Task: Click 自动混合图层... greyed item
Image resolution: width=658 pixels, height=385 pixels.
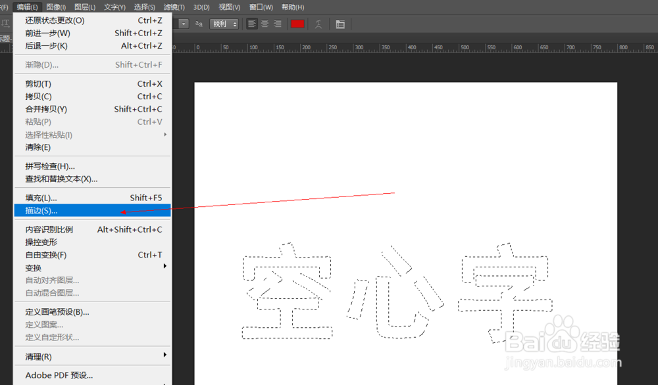Action: [92, 293]
